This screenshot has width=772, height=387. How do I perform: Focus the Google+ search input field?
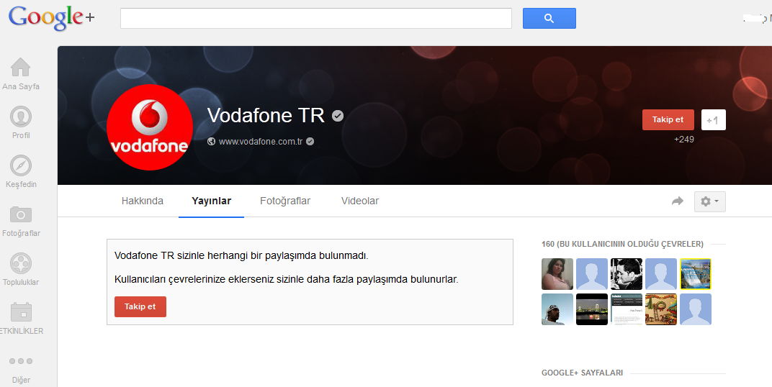point(316,18)
